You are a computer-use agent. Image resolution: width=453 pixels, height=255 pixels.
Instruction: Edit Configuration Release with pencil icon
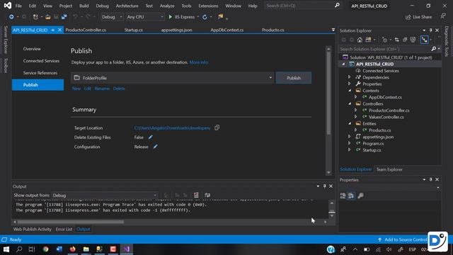click(155, 147)
